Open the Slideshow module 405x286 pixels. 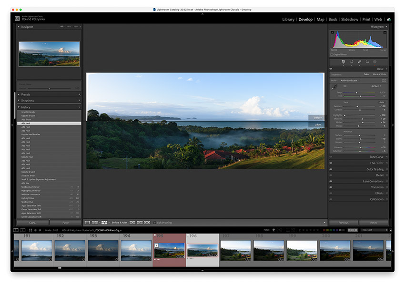pos(349,20)
